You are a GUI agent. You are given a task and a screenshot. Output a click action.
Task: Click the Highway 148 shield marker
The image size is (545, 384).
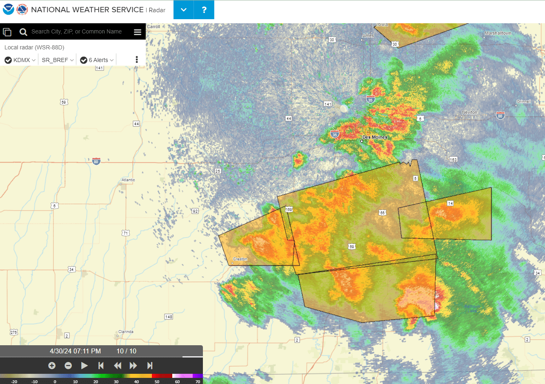[x=169, y=317]
